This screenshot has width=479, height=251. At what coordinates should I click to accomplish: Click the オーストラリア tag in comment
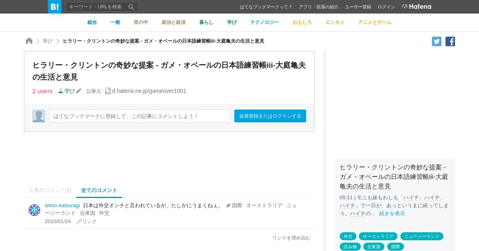(x=264, y=206)
